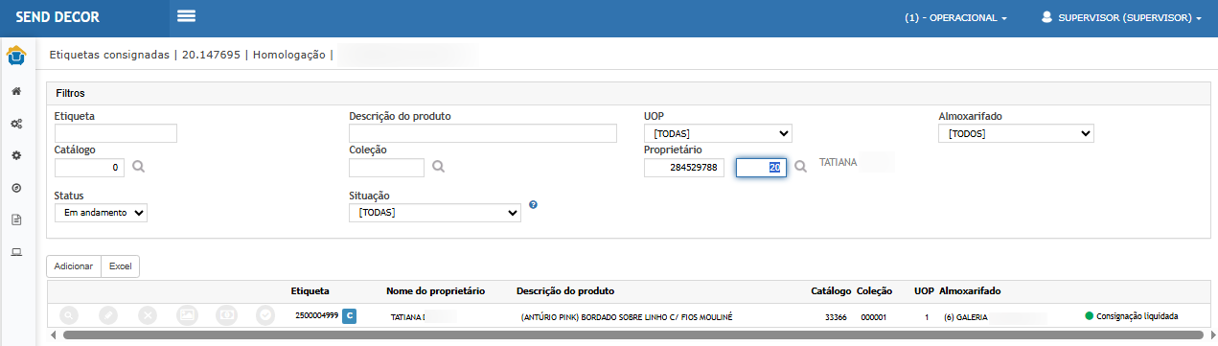Click the blue C badge beside 2500004999
Image resolution: width=1218 pixels, height=346 pixels.
[349, 315]
